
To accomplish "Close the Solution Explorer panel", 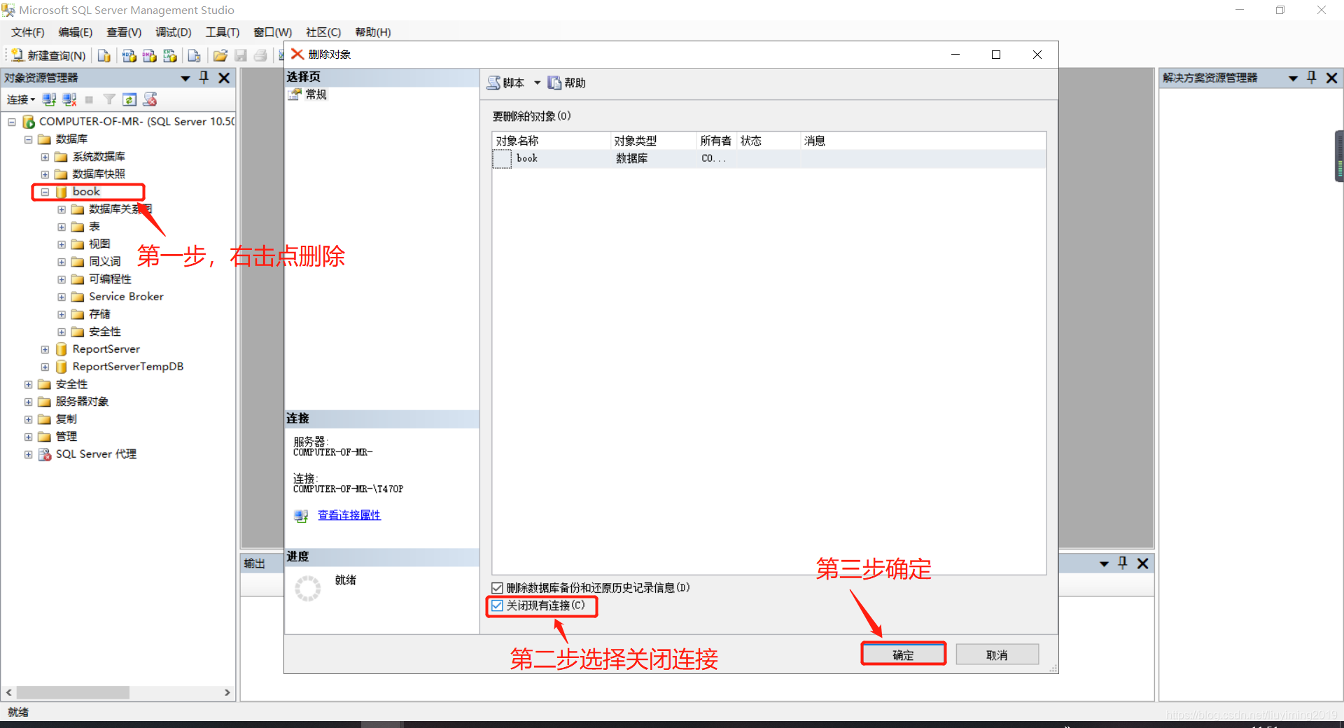I will [x=1332, y=78].
